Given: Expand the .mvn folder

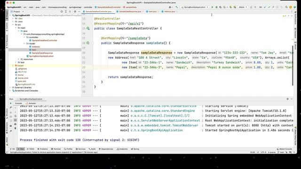Looking at the screenshot, I should [x=13, y=22].
